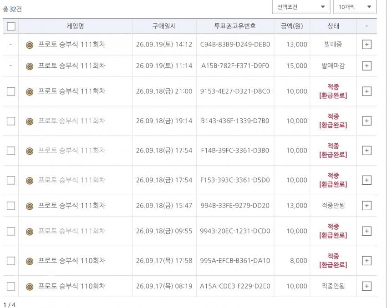The height and width of the screenshot is (308, 387).
Task: Click target icon beside 110회차 08:19 purchase
Action: 30,287
